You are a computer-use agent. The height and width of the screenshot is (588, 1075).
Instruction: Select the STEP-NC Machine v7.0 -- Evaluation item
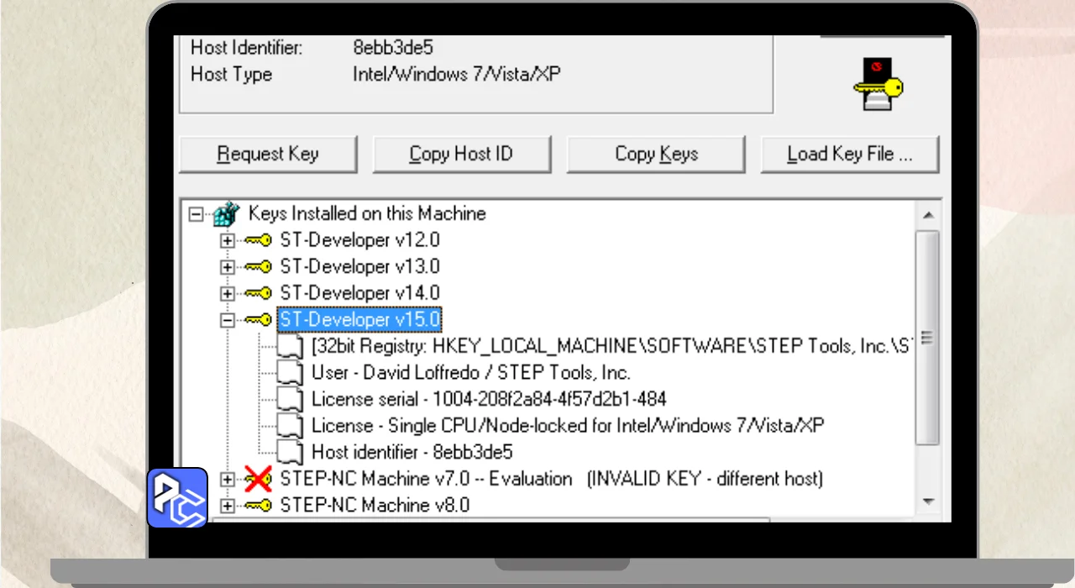tap(551, 479)
